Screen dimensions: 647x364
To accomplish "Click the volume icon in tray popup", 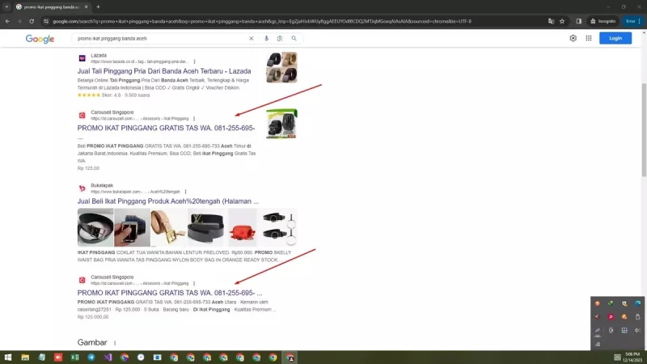I will coord(637,330).
